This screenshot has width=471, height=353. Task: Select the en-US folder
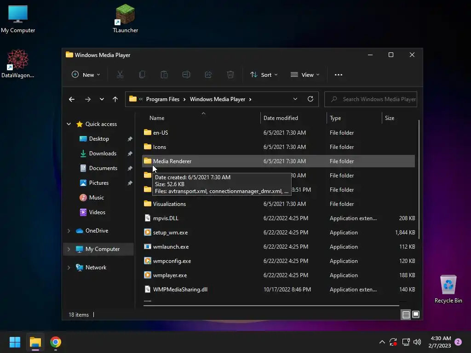[x=278, y=133]
